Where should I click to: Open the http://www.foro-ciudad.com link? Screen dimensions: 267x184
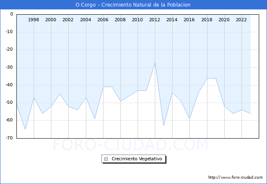(235, 177)
